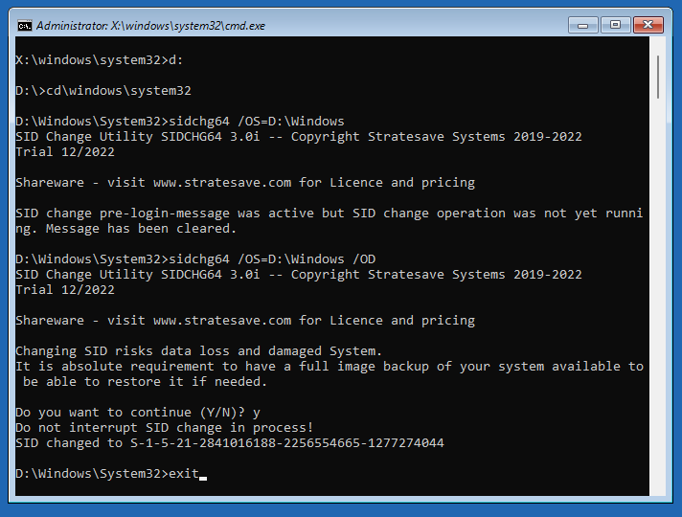The width and height of the screenshot is (682, 517).
Task: Click the 'Message has been cleared.' text
Action: [x=142, y=228]
